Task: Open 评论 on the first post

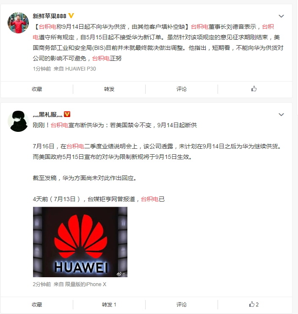Action: 182,89
